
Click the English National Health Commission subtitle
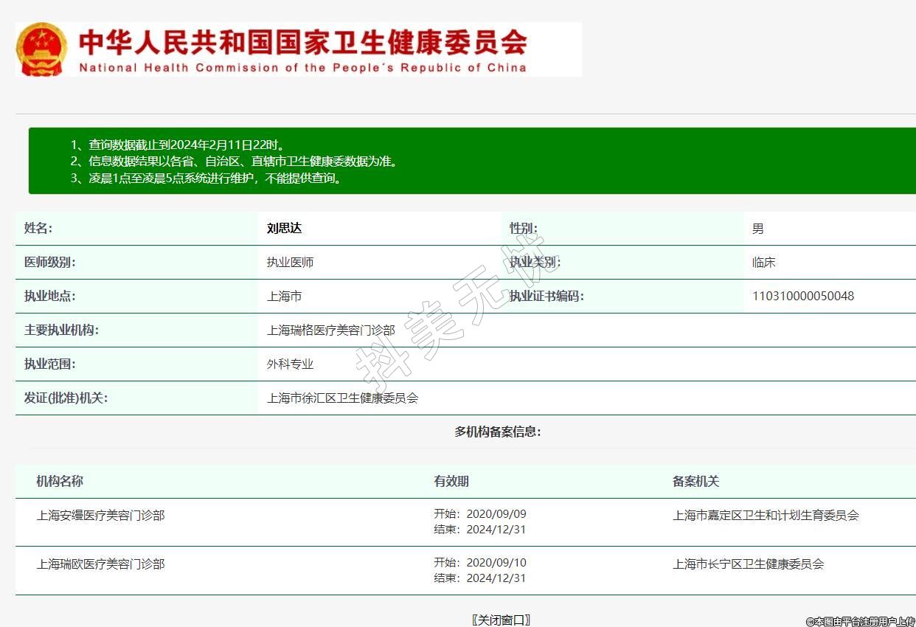[302, 68]
